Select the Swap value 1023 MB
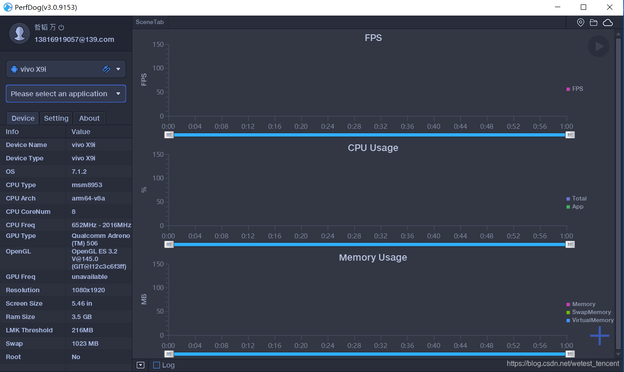The width and height of the screenshot is (624, 372). click(85, 343)
